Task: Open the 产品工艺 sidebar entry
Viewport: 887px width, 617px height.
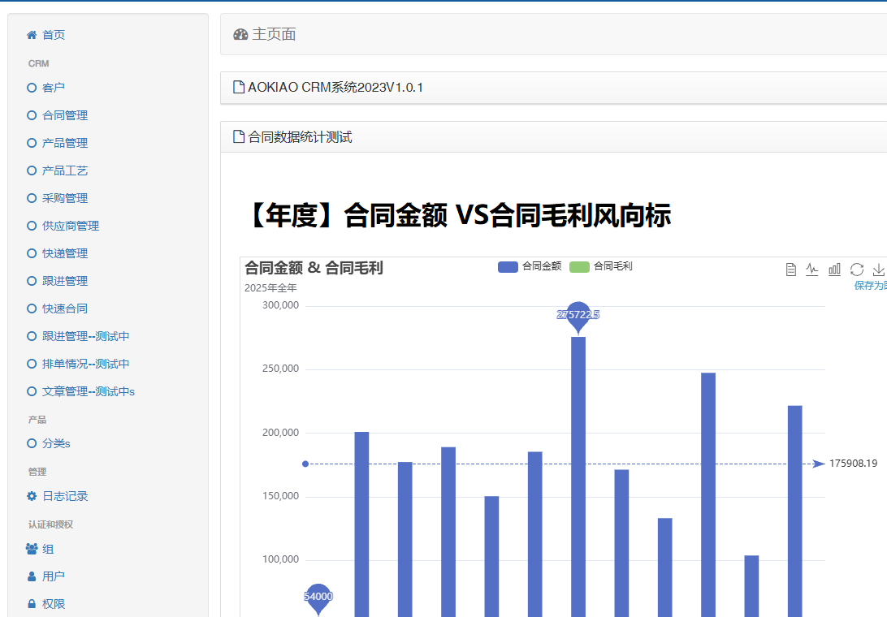Action: tap(57, 170)
